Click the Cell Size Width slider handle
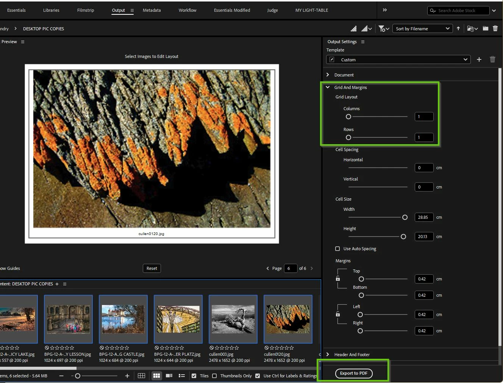Viewport: 503px width, 383px height. [405, 217]
